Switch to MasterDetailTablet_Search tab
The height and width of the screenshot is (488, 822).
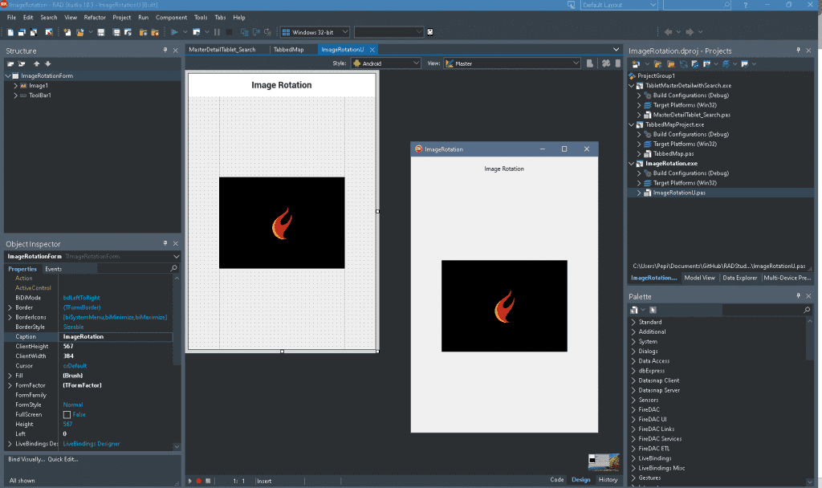(x=222, y=49)
